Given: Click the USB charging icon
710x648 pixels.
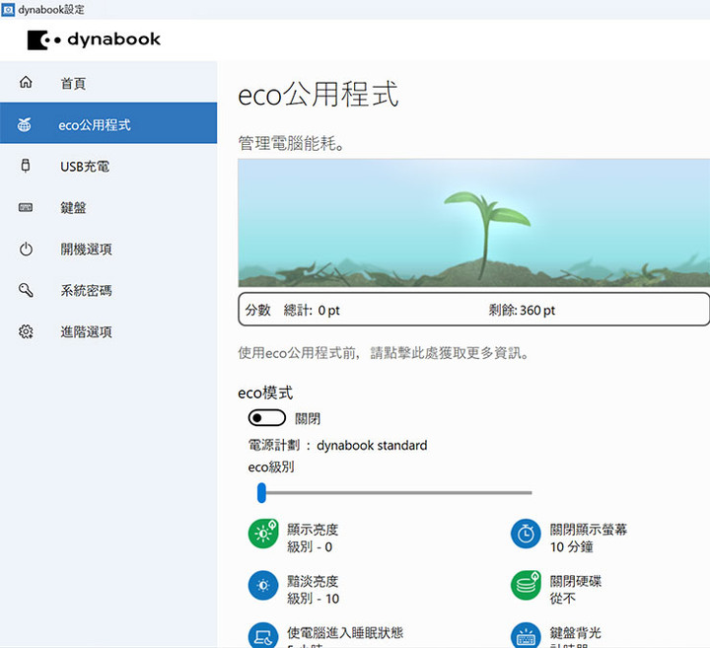Looking at the screenshot, I should (26, 166).
